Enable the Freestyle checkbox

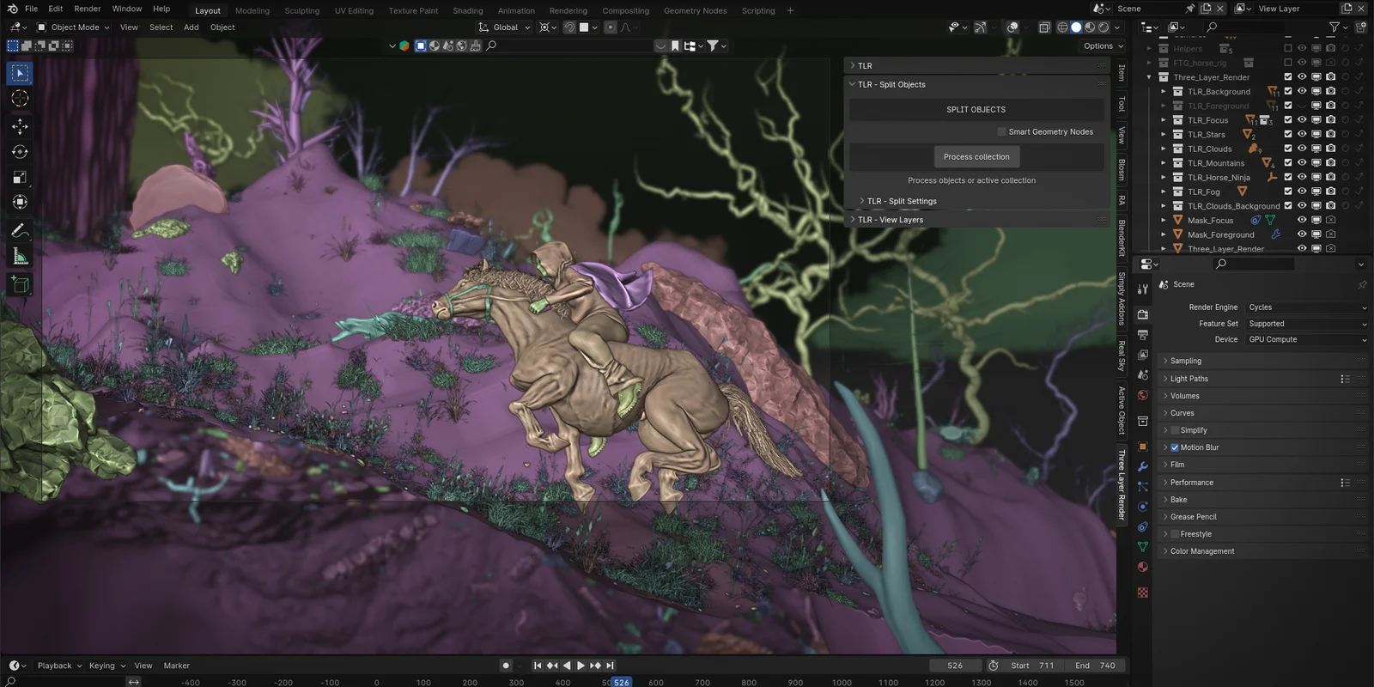click(x=1175, y=534)
